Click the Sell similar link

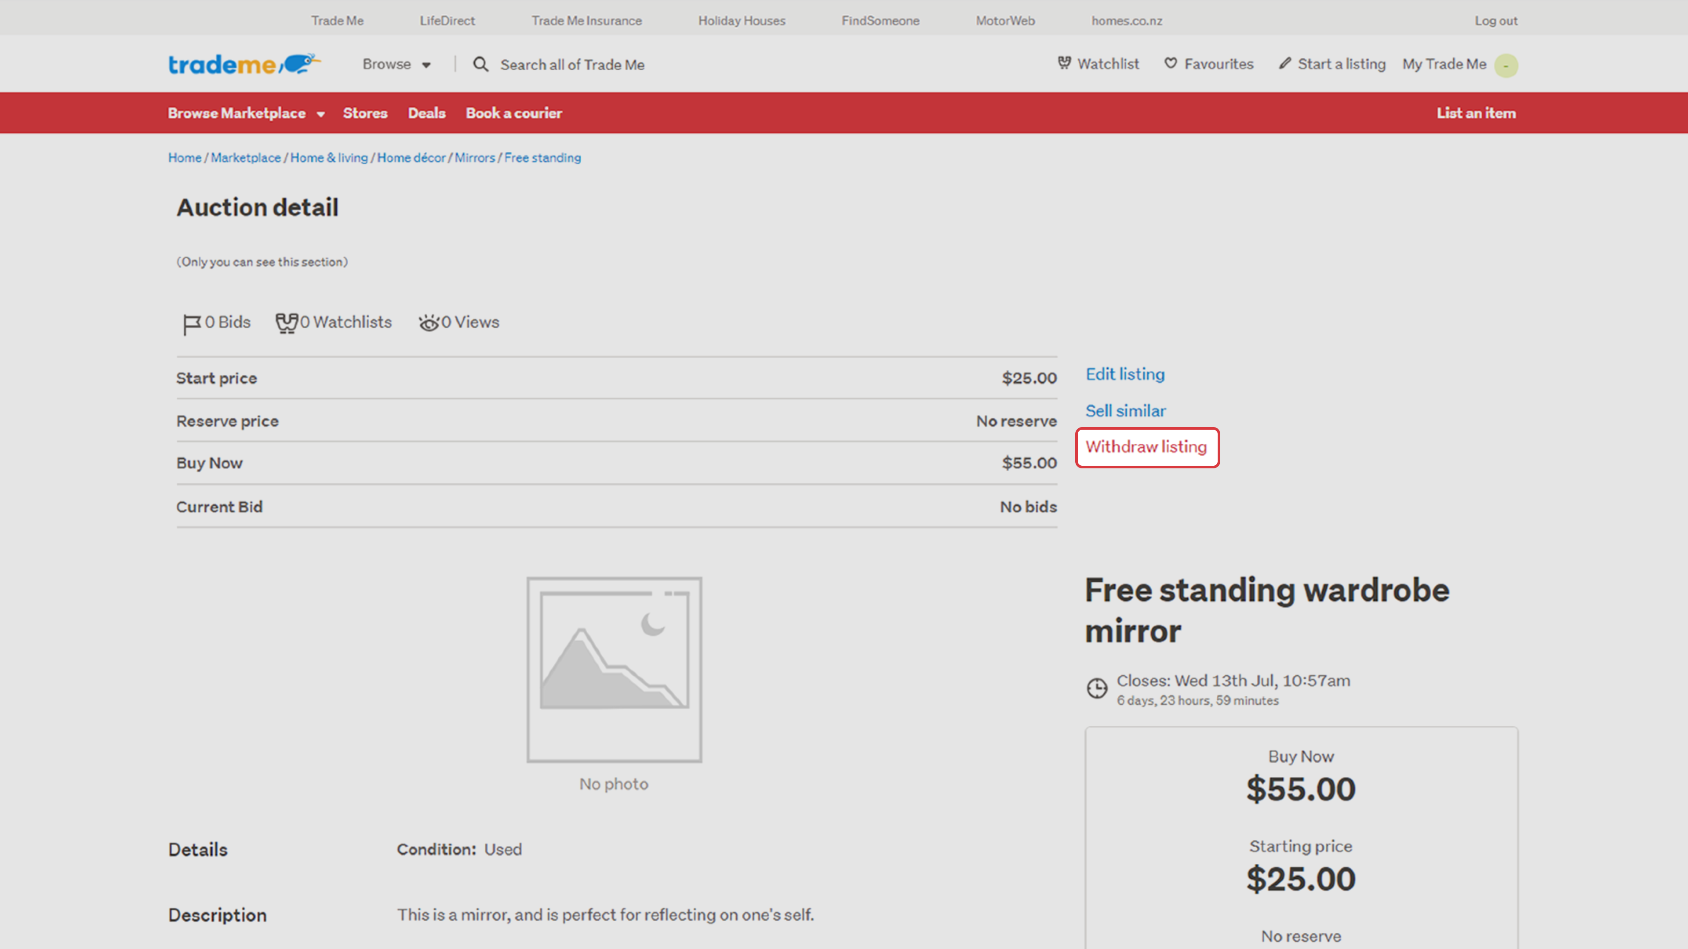[x=1125, y=411]
